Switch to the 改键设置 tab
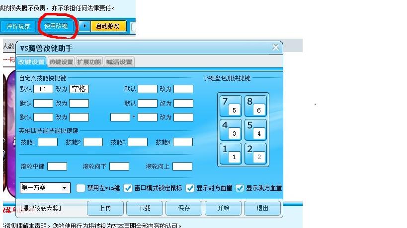Screen dimensions: 407x228 31,62
